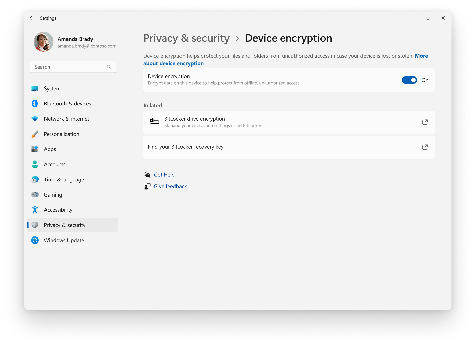The width and height of the screenshot is (476, 346).
Task: Toggle the encryption switch to Off
Action: coord(409,80)
